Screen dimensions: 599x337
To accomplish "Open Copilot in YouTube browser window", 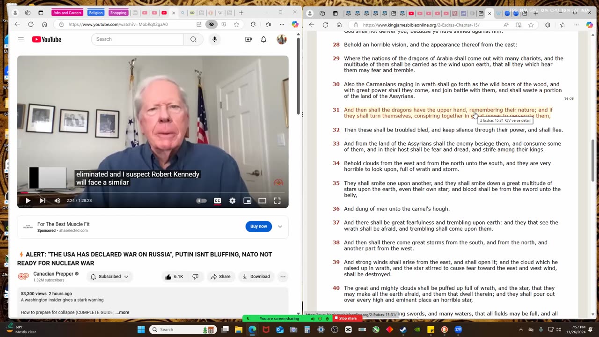I will (x=295, y=24).
